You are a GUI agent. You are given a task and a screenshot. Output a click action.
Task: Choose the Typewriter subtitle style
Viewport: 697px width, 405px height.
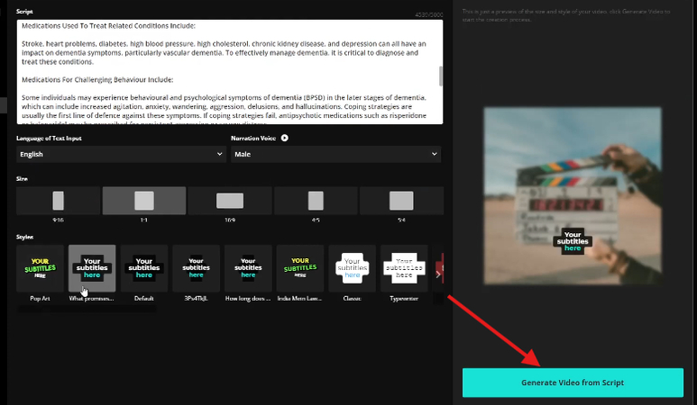404,268
